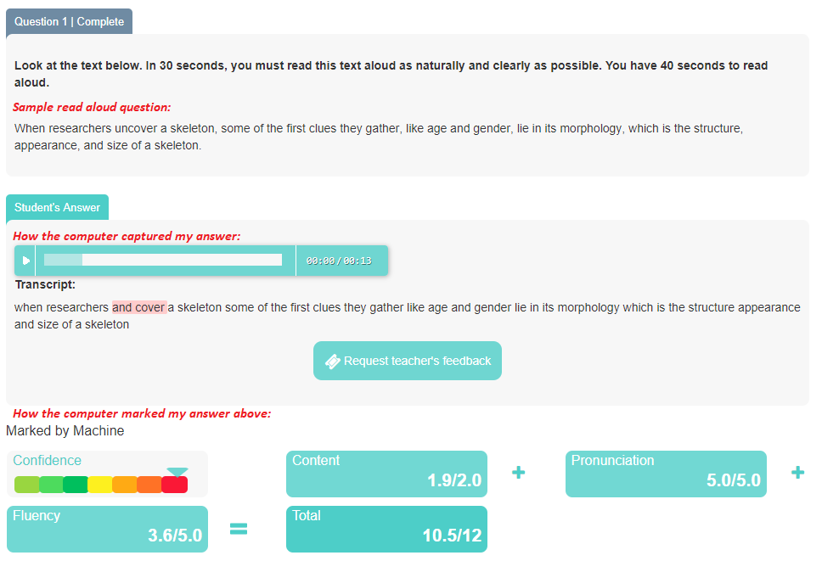The height and width of the screenshot is (561, 822).
Task: Click the red confidence swatch
Action: pos(174,485)
